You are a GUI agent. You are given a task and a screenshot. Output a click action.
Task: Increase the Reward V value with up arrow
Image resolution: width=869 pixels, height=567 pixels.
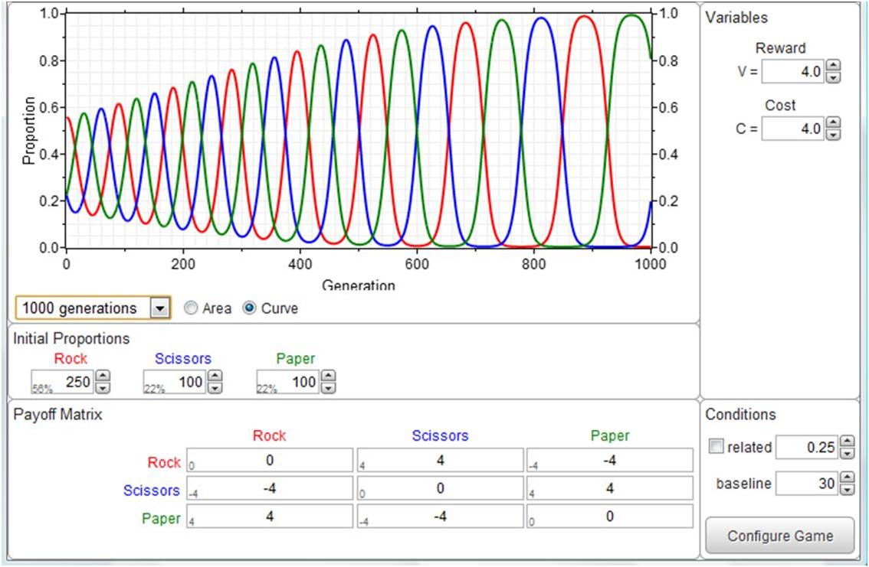click(x=835, y=67)
